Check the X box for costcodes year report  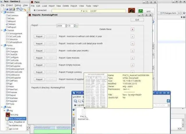133,51
